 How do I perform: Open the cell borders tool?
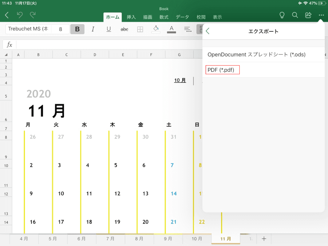click(x=140, y=29)
